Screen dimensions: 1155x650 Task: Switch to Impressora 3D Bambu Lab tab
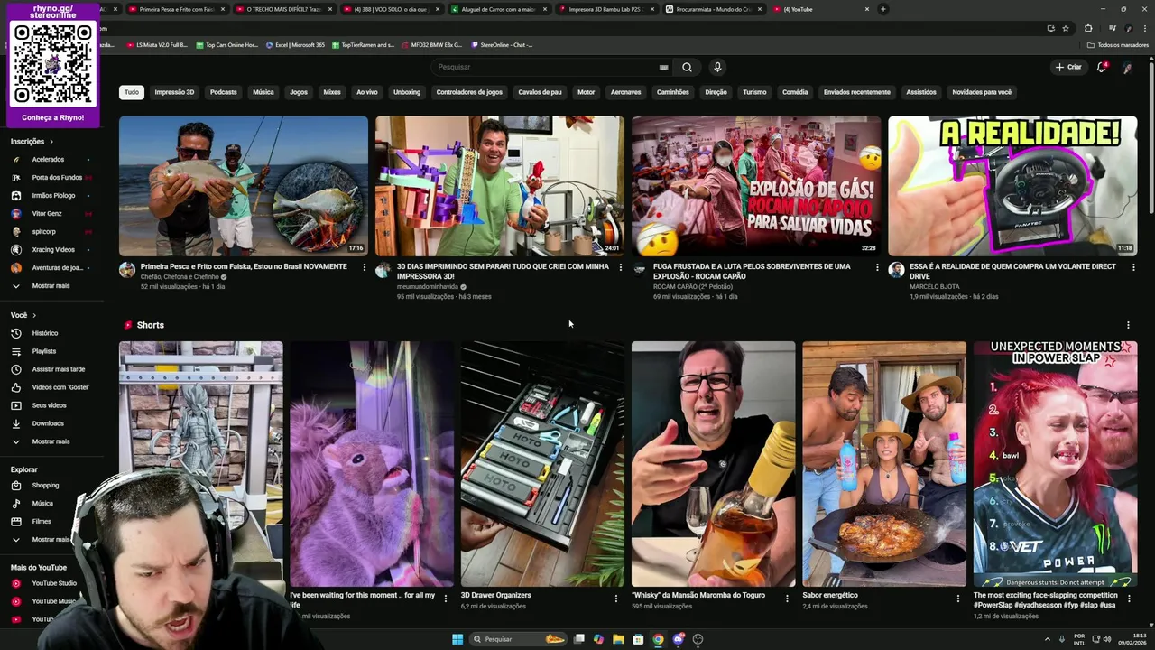(x=605, y=9)
